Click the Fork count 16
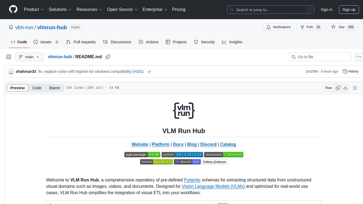The image size is (363, 204). tap(318, 27)
